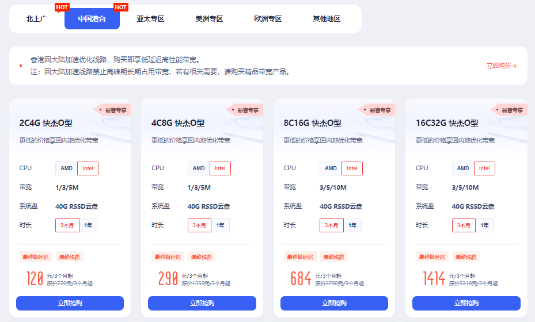Choose Intel CPU for 8C16G plan
The image size is (535, 322).
pyautogui.click(x=352, y=168)
